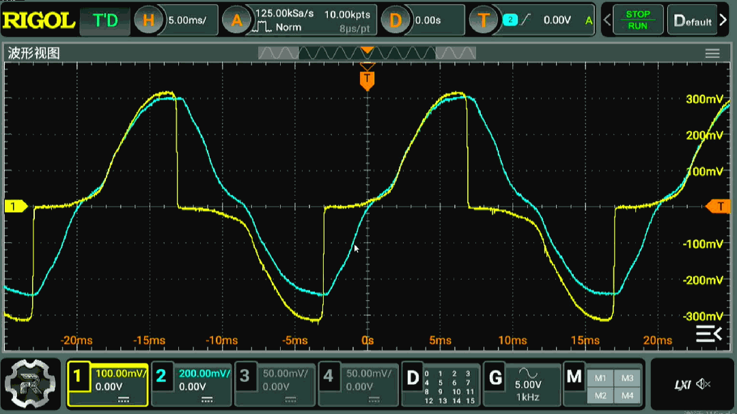Open the G signal generator panel
This screenshot has height=414, width=737.
pos(495,377)
